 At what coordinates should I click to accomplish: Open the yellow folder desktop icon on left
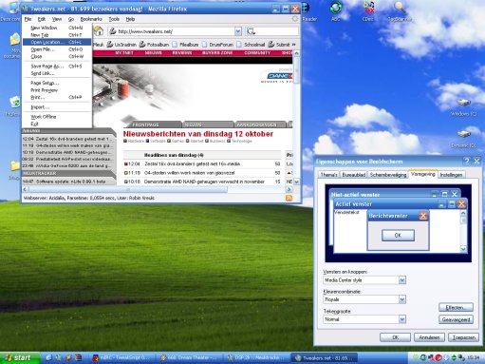[x=14, y=165]
